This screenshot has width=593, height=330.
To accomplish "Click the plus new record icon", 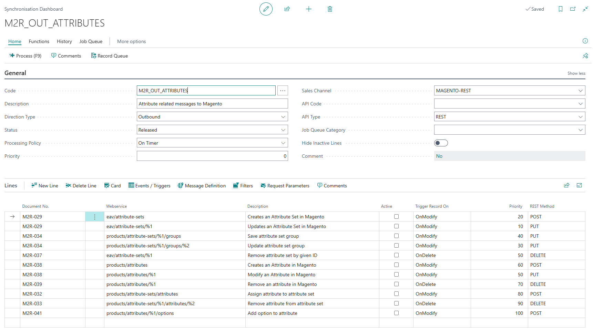I will pyautogui.click(x=308, y=9).
